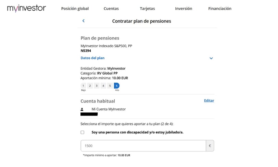Click risk level 5 badge
278x167 pixels.
110,86
